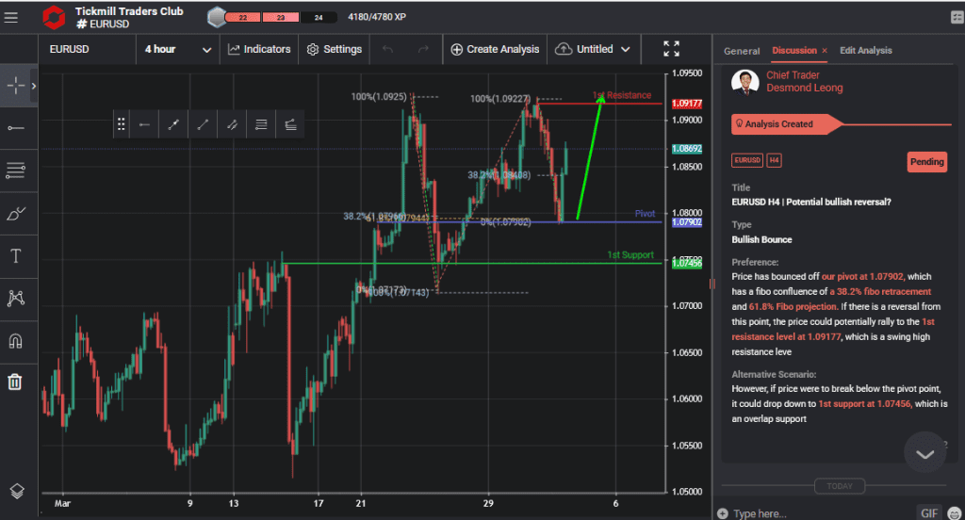Image resolution: width=965 pixels, height=520 pixels.
Task: Pick horizontal ray in floating toolbar
Action: click(x=144, y=124)
